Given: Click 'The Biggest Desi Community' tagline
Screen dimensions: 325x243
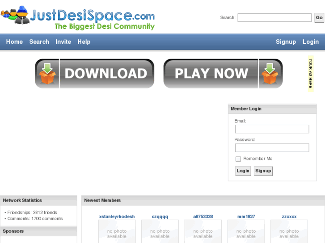Looking at the screenshot, I should (x=105, y=26).
